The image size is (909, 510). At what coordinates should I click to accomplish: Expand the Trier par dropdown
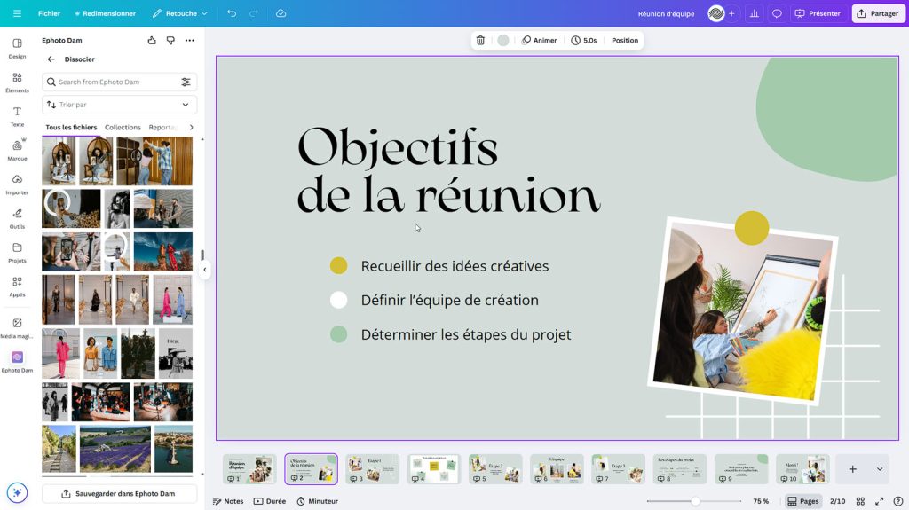(x=119, y=105)
